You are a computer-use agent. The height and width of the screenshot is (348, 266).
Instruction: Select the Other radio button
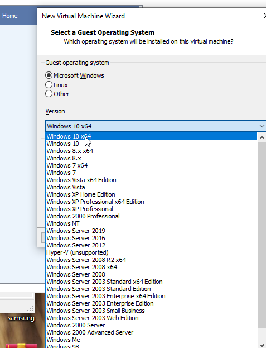click(x=49, y=94)
